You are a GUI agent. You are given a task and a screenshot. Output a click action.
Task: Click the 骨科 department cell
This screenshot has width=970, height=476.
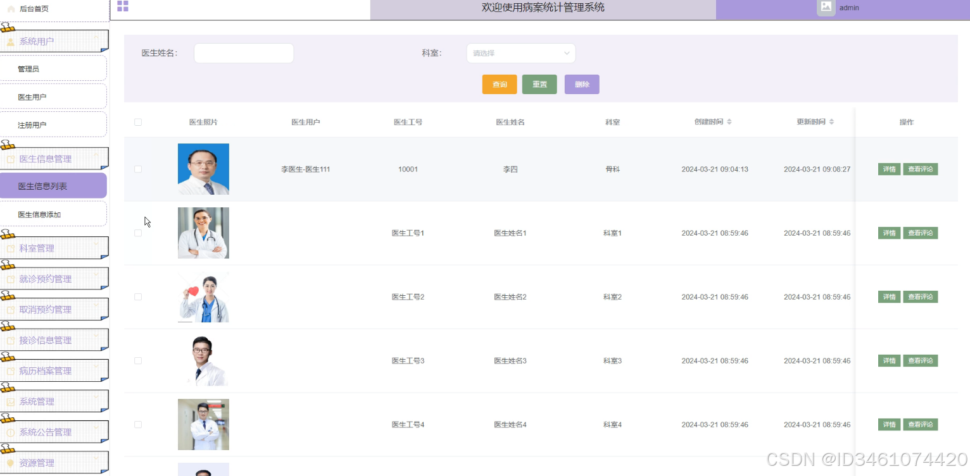tap(612, 169)
